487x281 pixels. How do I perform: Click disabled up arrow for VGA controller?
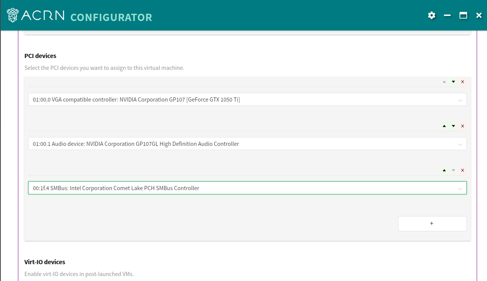click(x=444, y=82)
